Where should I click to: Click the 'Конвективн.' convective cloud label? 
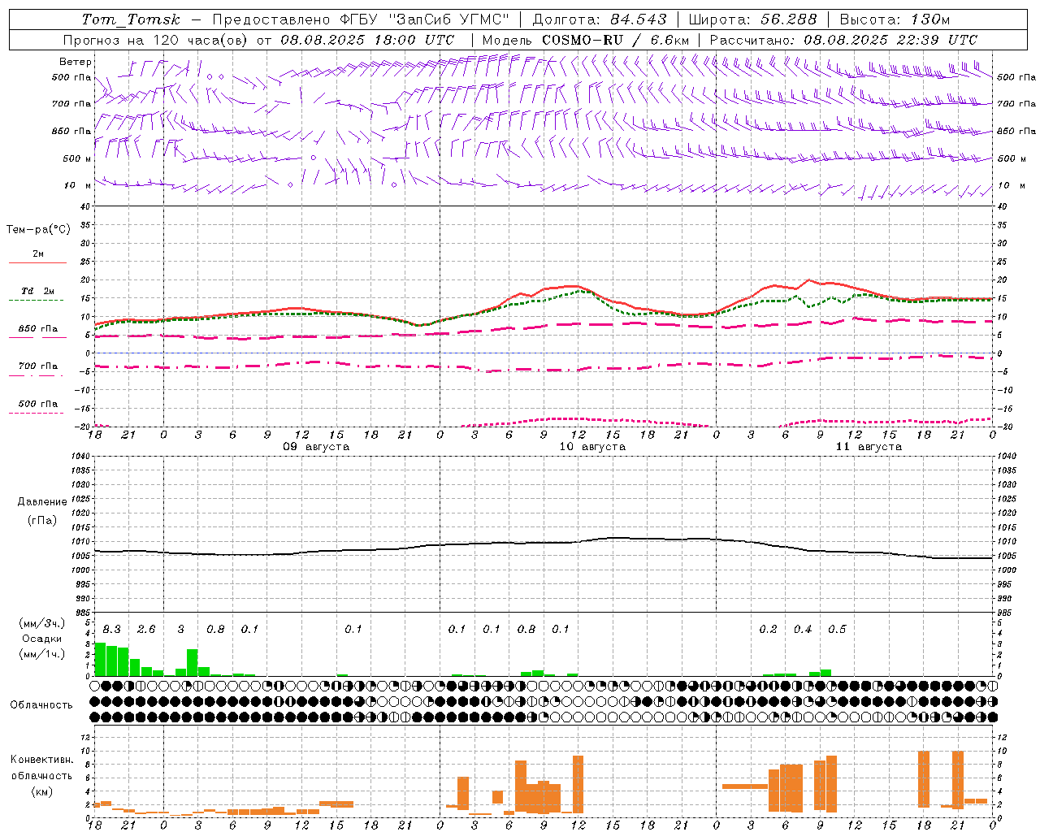(41, 760)
